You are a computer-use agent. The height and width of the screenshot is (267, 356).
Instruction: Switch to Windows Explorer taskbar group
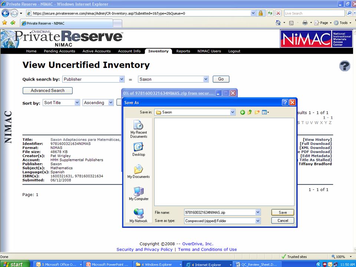[x=158, y=264]
